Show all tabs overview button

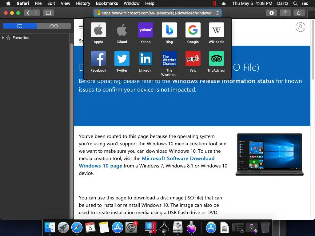[299, 13]
